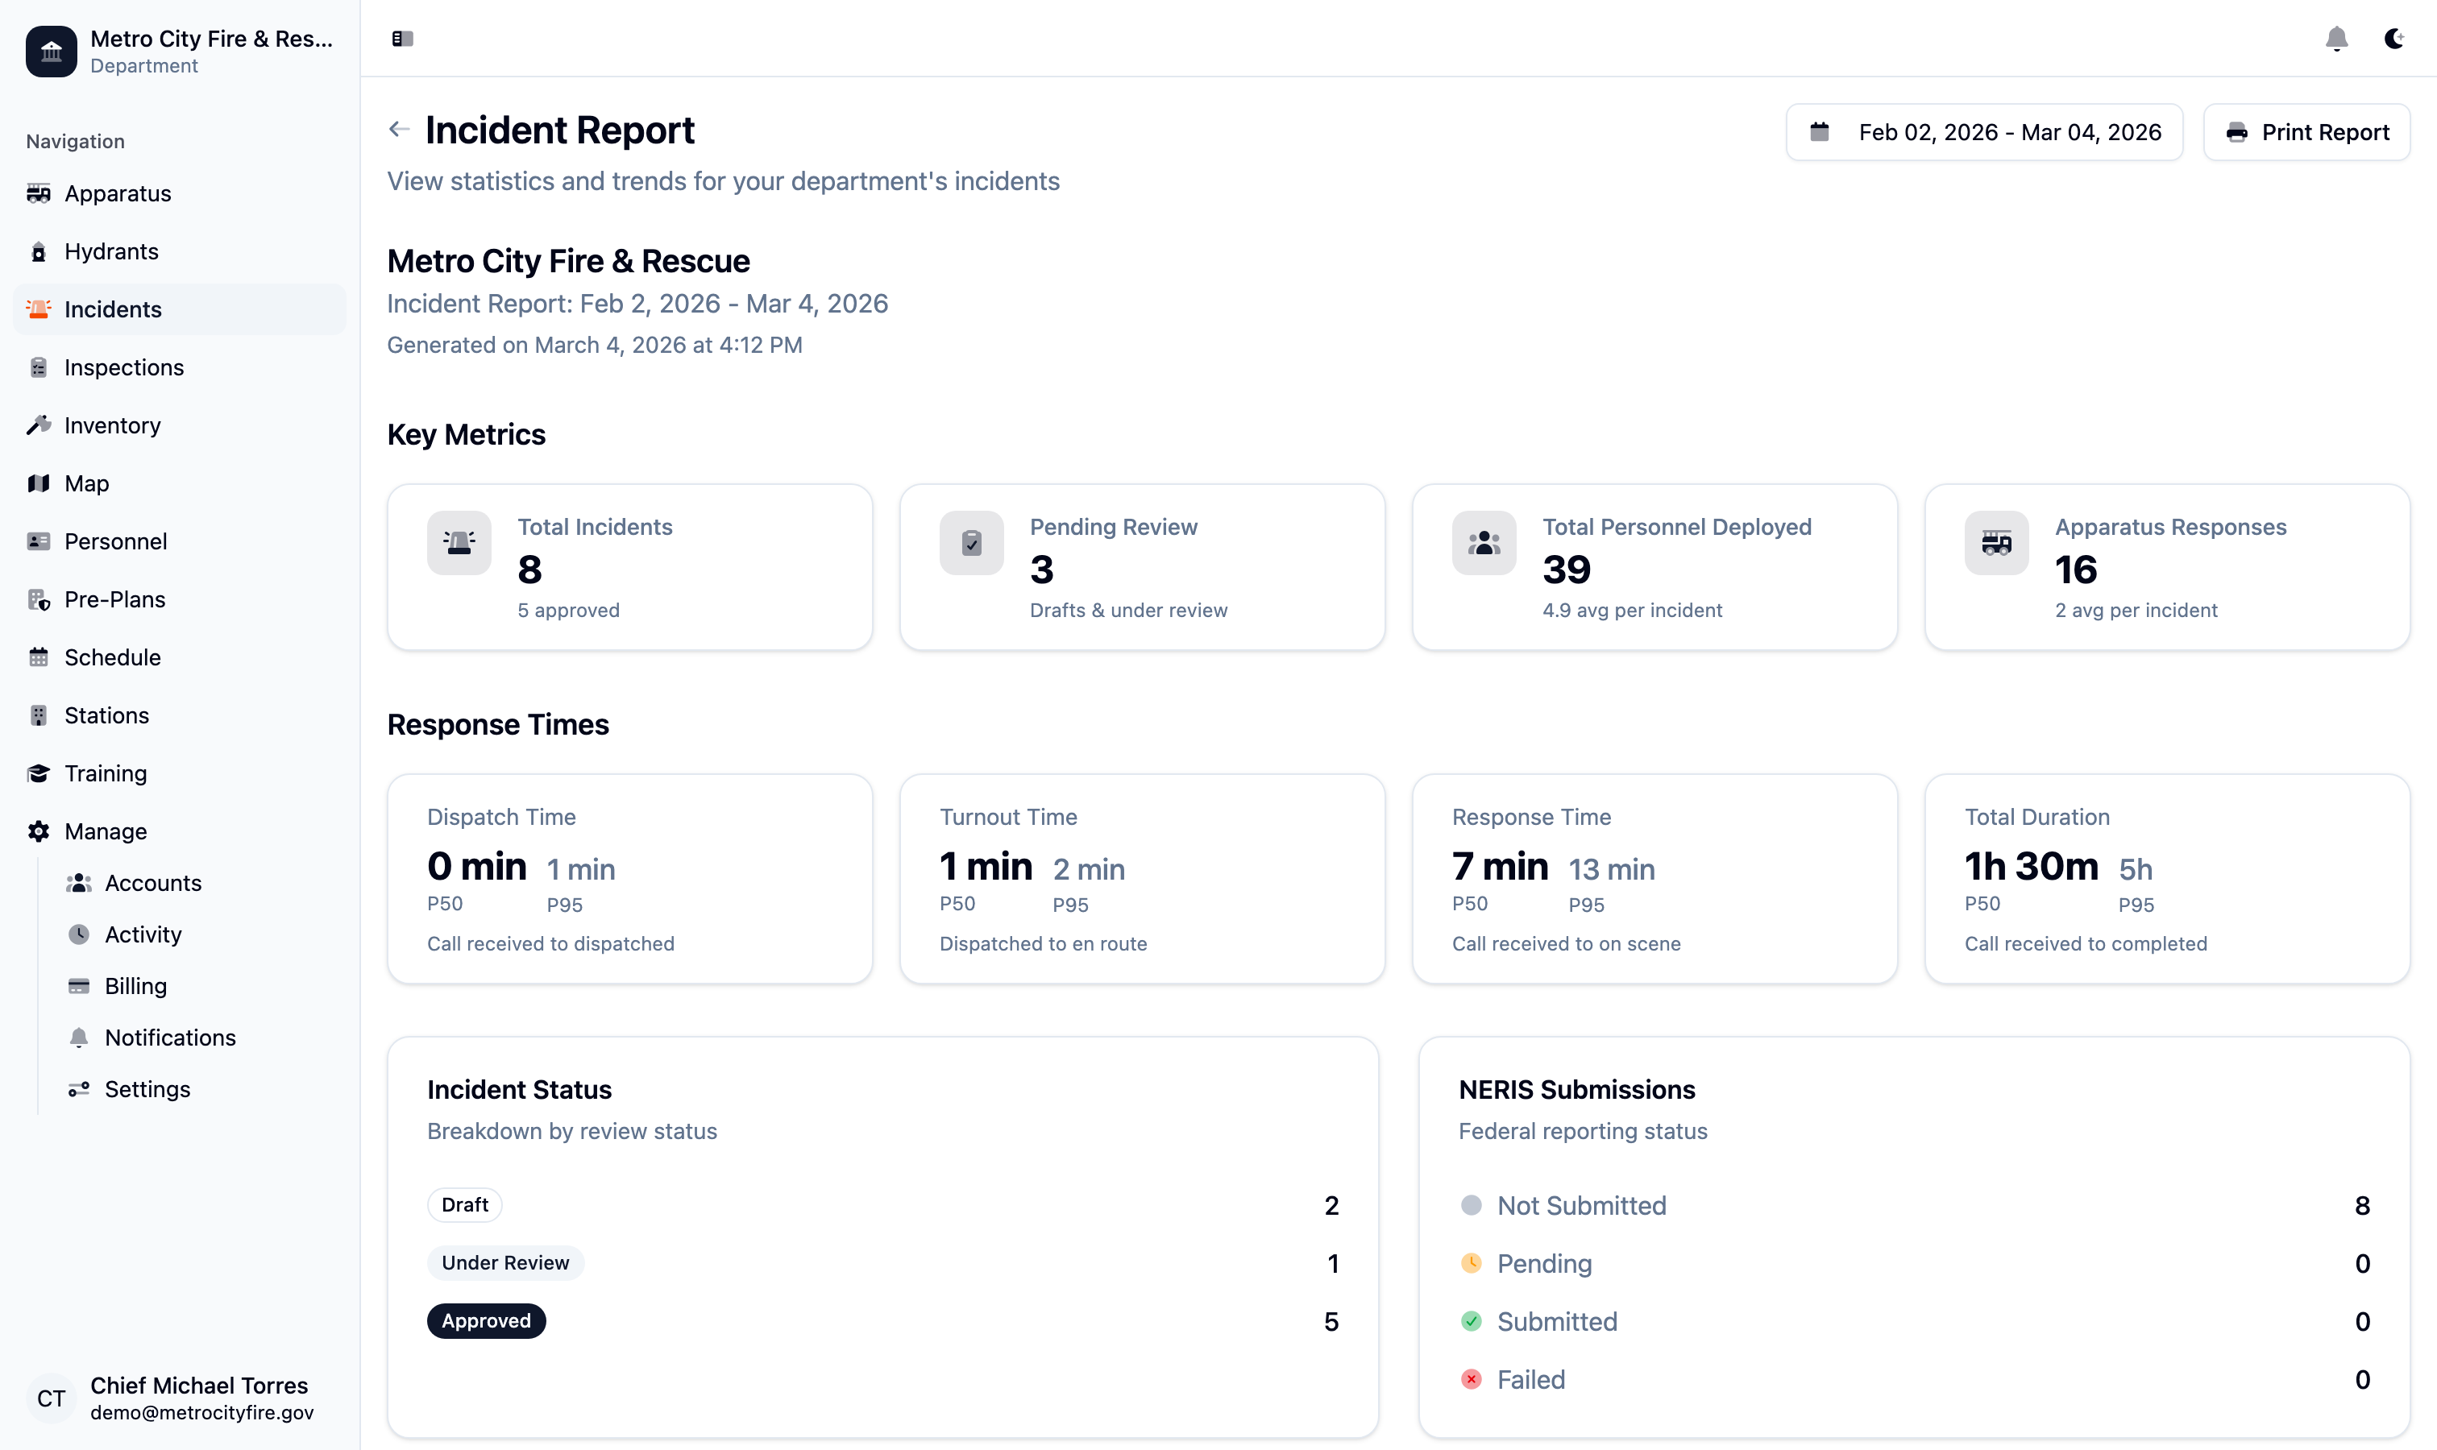Open the Billing menu entry
The width and height of the screenshot is (2437, 1450).
136,986
